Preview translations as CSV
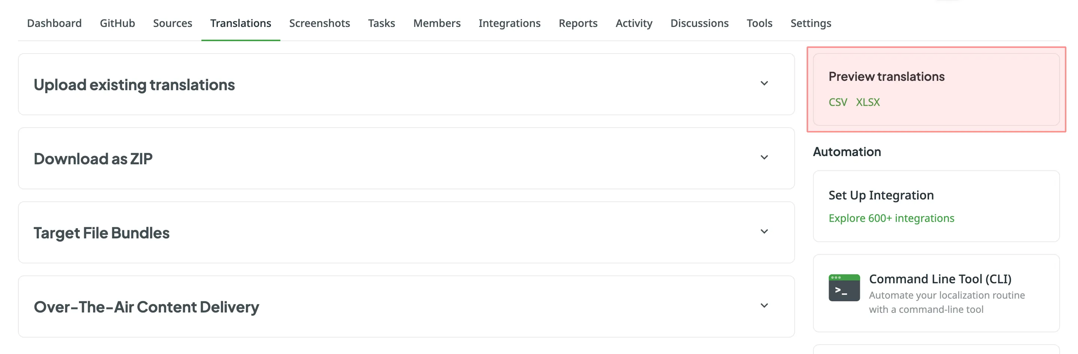Screen dimensions: 1078x354 837,102
